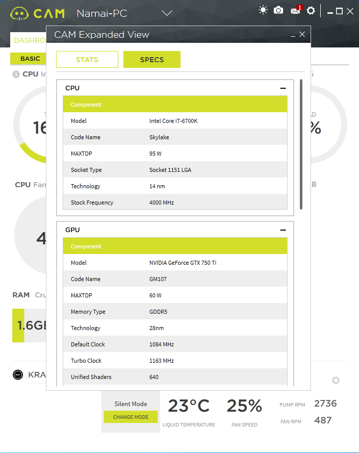Click the Kraken device round icon
Screen dimensions: 359x453
18,375
